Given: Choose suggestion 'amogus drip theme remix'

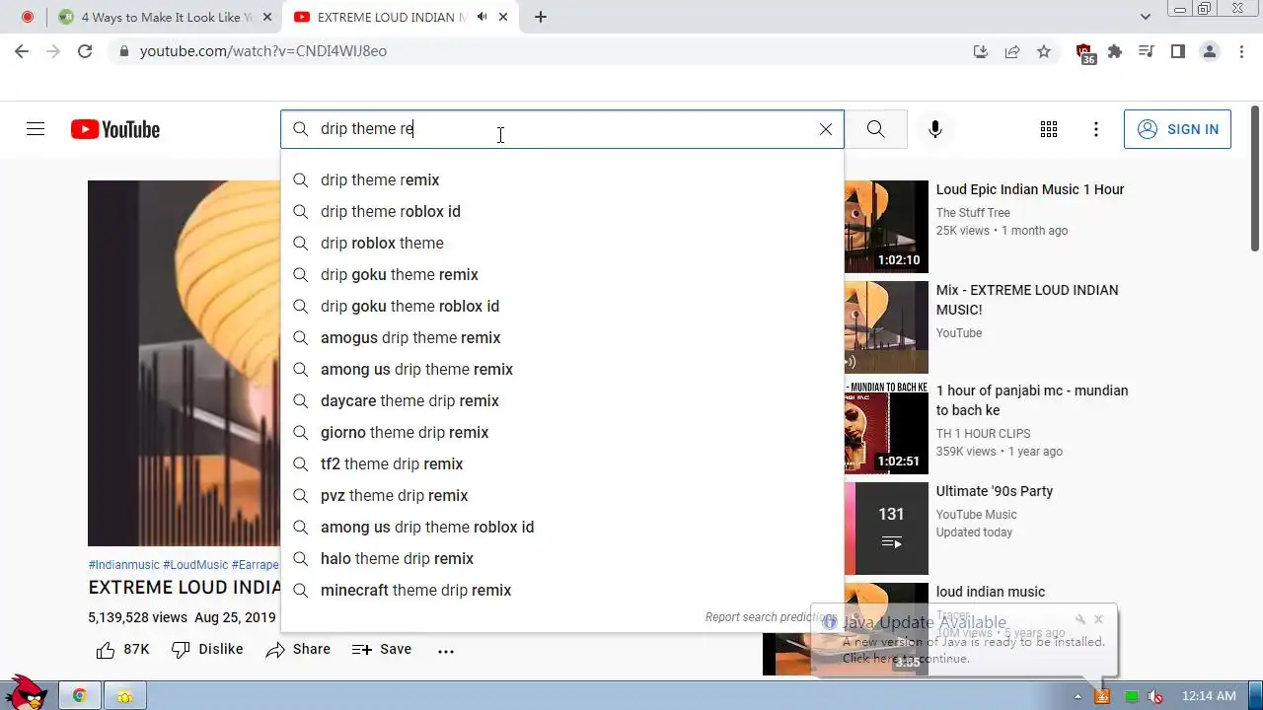Looking at the screenshot, I should point(562,337).
